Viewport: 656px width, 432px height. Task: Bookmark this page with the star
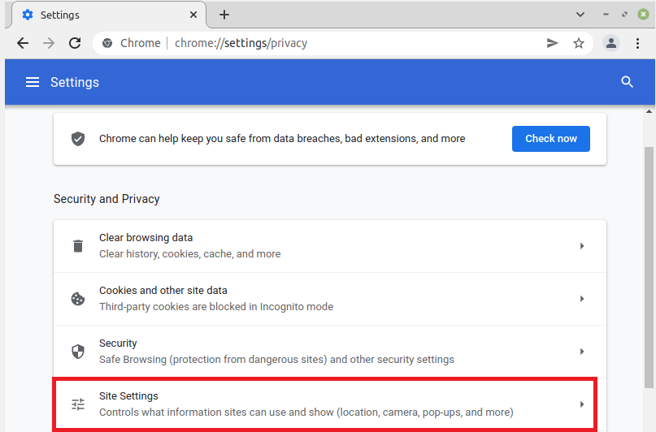pyautogui.click(x=579, y=43)
